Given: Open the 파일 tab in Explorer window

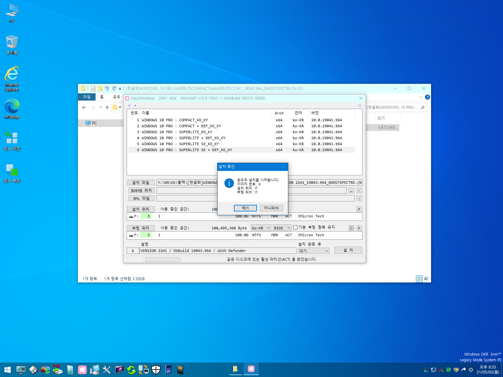Looking at the screenshot, I should (x=87, y=97).
